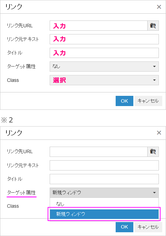This screenshot has width=166, height=236.
Task: Click リンク先URL field in upper dialog
Action: [x=99, y=26]
